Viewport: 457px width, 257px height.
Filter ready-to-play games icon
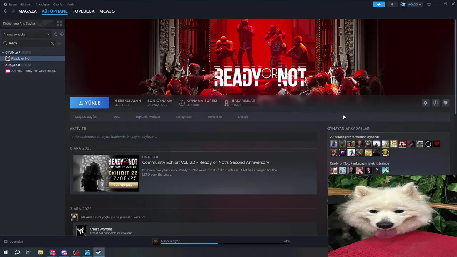[x=62, y=34]
